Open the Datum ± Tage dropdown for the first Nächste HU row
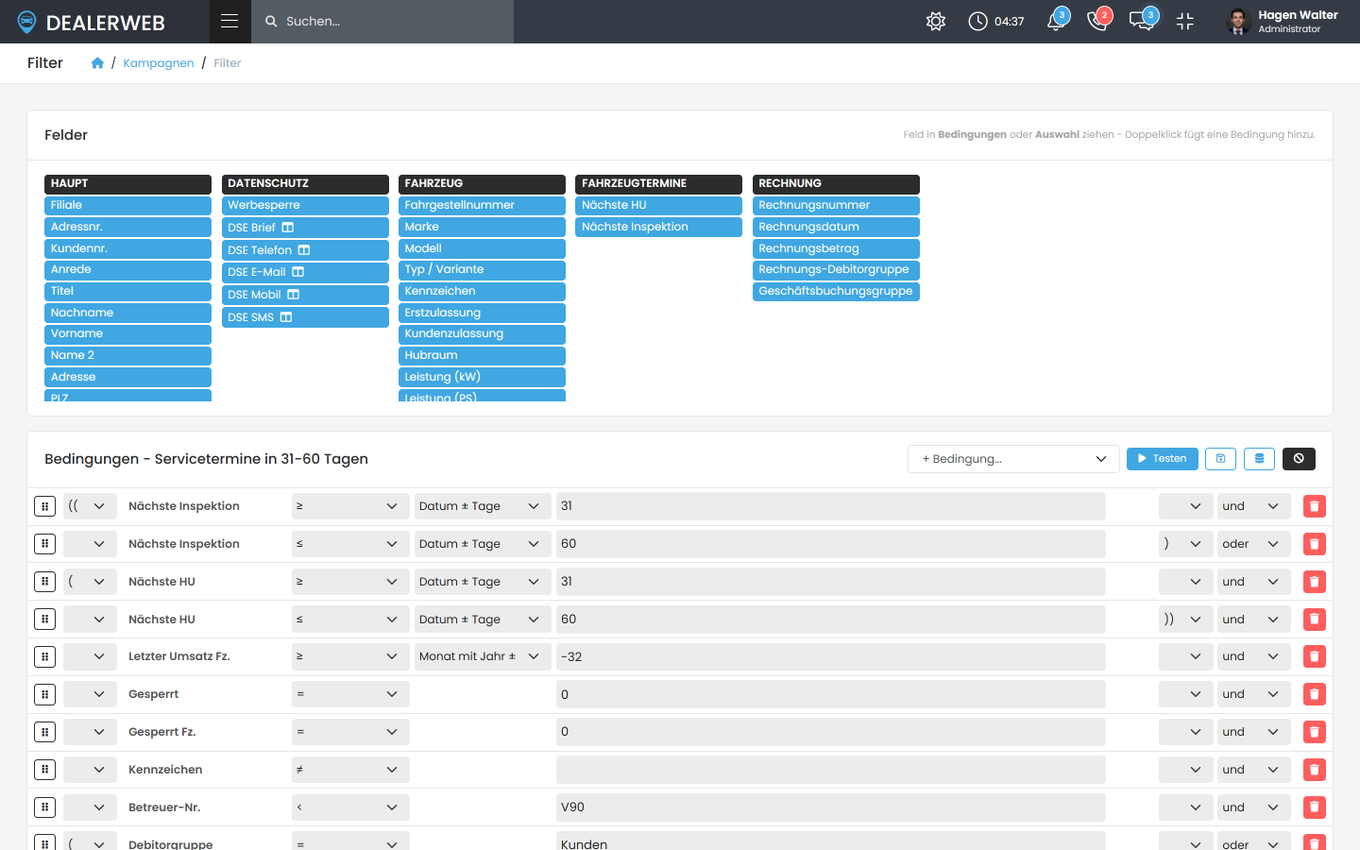 [x=482, y=582]
